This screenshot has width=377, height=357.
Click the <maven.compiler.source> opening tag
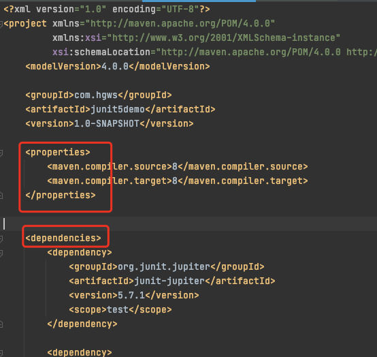coord(110,167)
